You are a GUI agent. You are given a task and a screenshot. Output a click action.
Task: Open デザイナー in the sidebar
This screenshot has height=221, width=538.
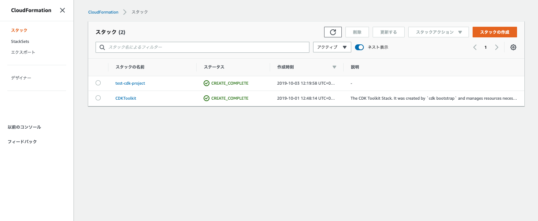(21, 78)
